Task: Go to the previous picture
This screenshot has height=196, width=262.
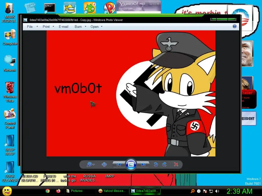Action: pyautogui.click(x=119, y=165)
